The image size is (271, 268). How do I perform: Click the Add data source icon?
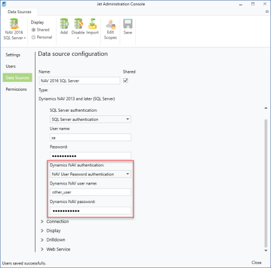64,23
